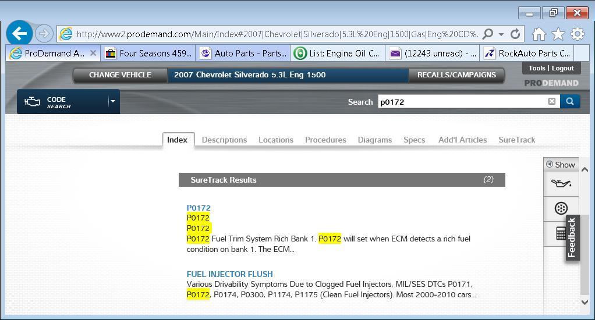Switch to the Four Seasons 459 tab
This screenshot has height=320, width=595.
point(148,54)
